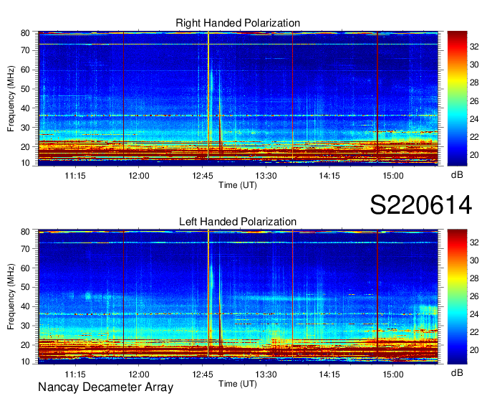Click the 13:30 time tick of Right Handed plot
The height and width of the screenshot is (396, 487).
tap(266, 176)
